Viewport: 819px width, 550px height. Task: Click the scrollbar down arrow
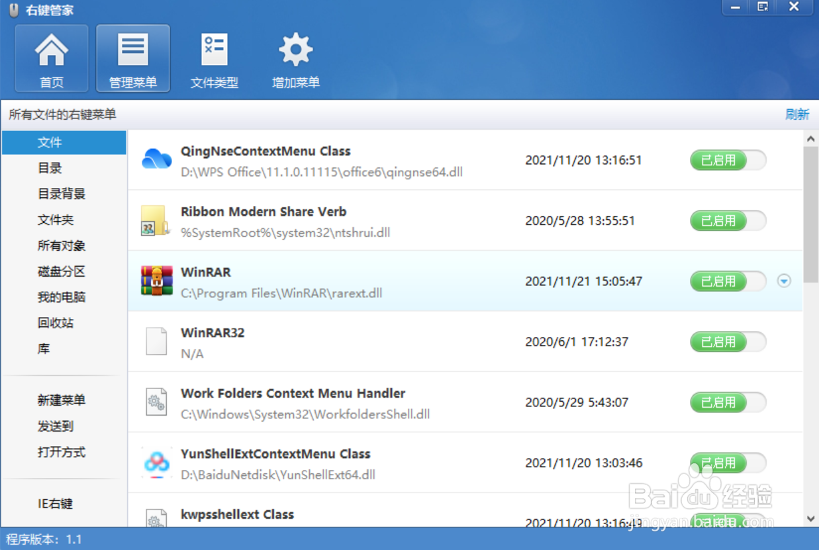pyautogui.click(x=810, y=519)
